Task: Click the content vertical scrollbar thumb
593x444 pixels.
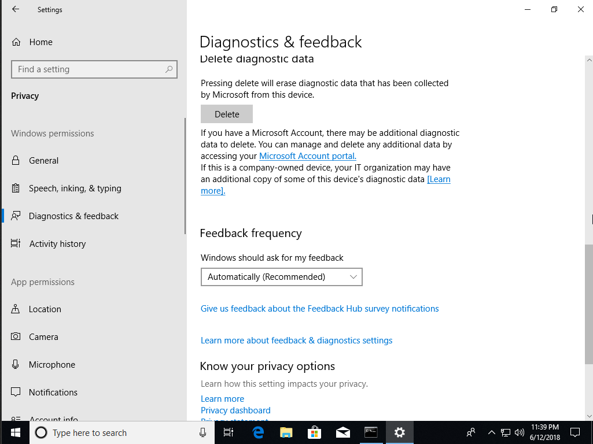Action: (x=589, y=304)
